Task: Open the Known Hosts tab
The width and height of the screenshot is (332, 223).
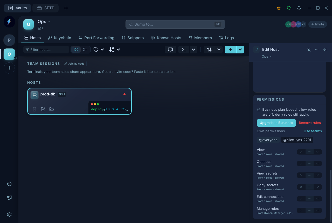Action: pos(166,38)
